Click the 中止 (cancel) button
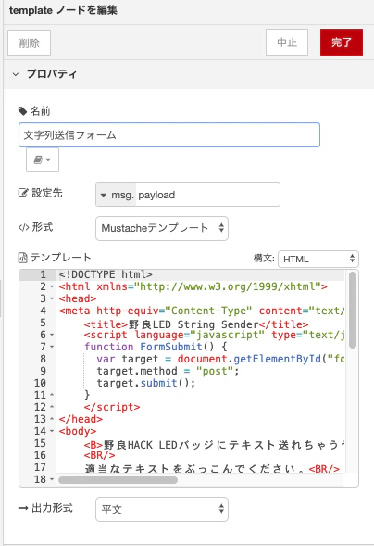The image size is (374, 546). point(287,43)
